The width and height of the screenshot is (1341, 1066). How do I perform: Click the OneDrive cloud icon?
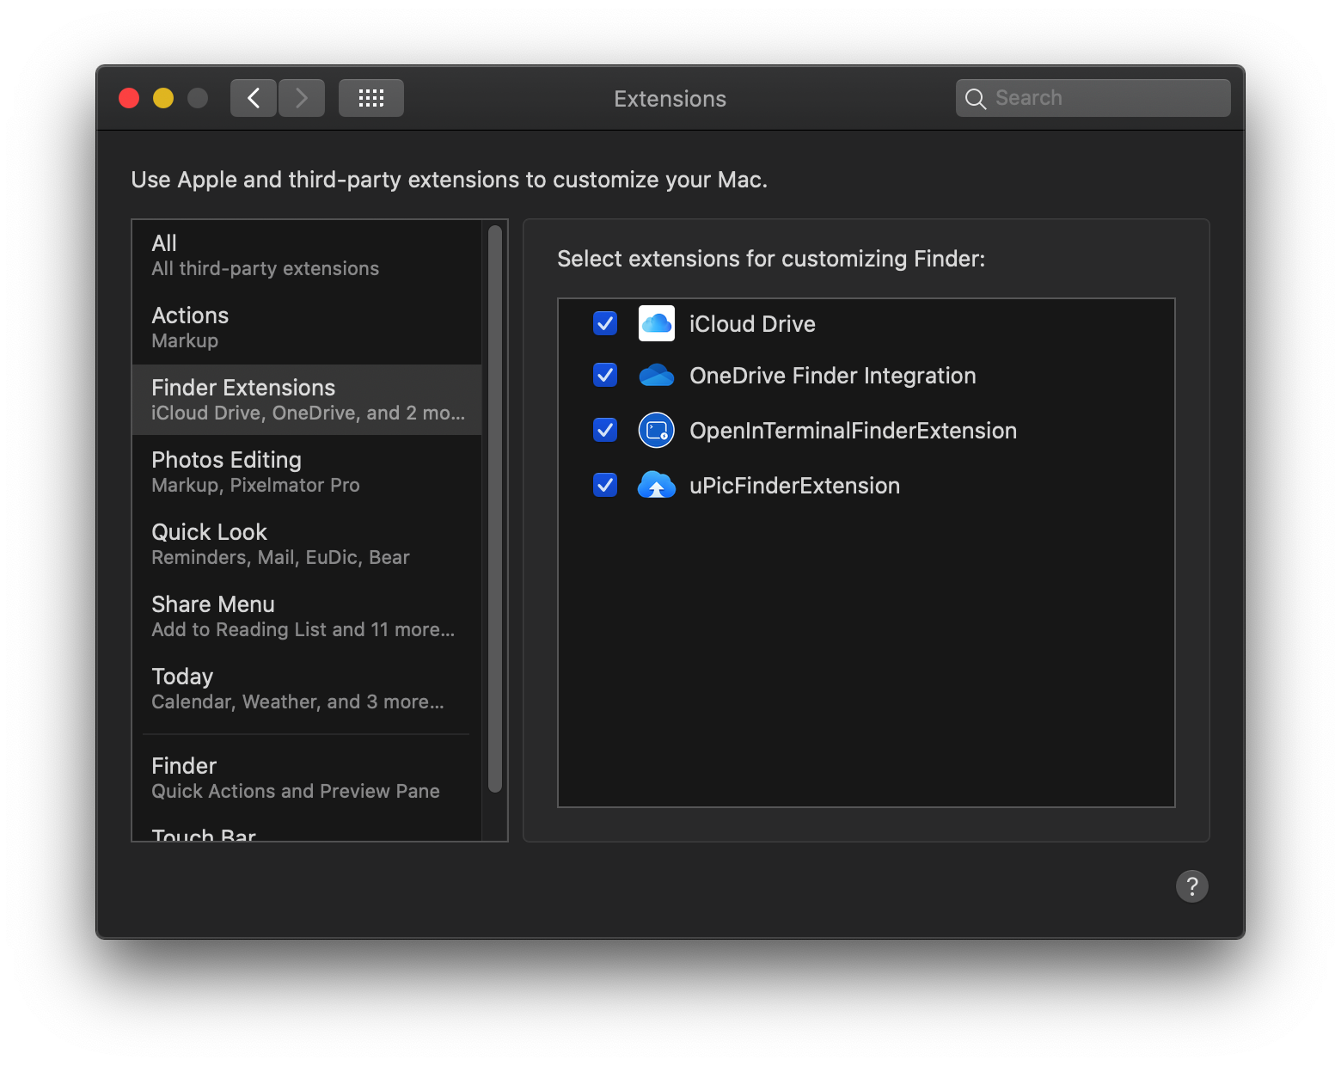coord(657,376)
